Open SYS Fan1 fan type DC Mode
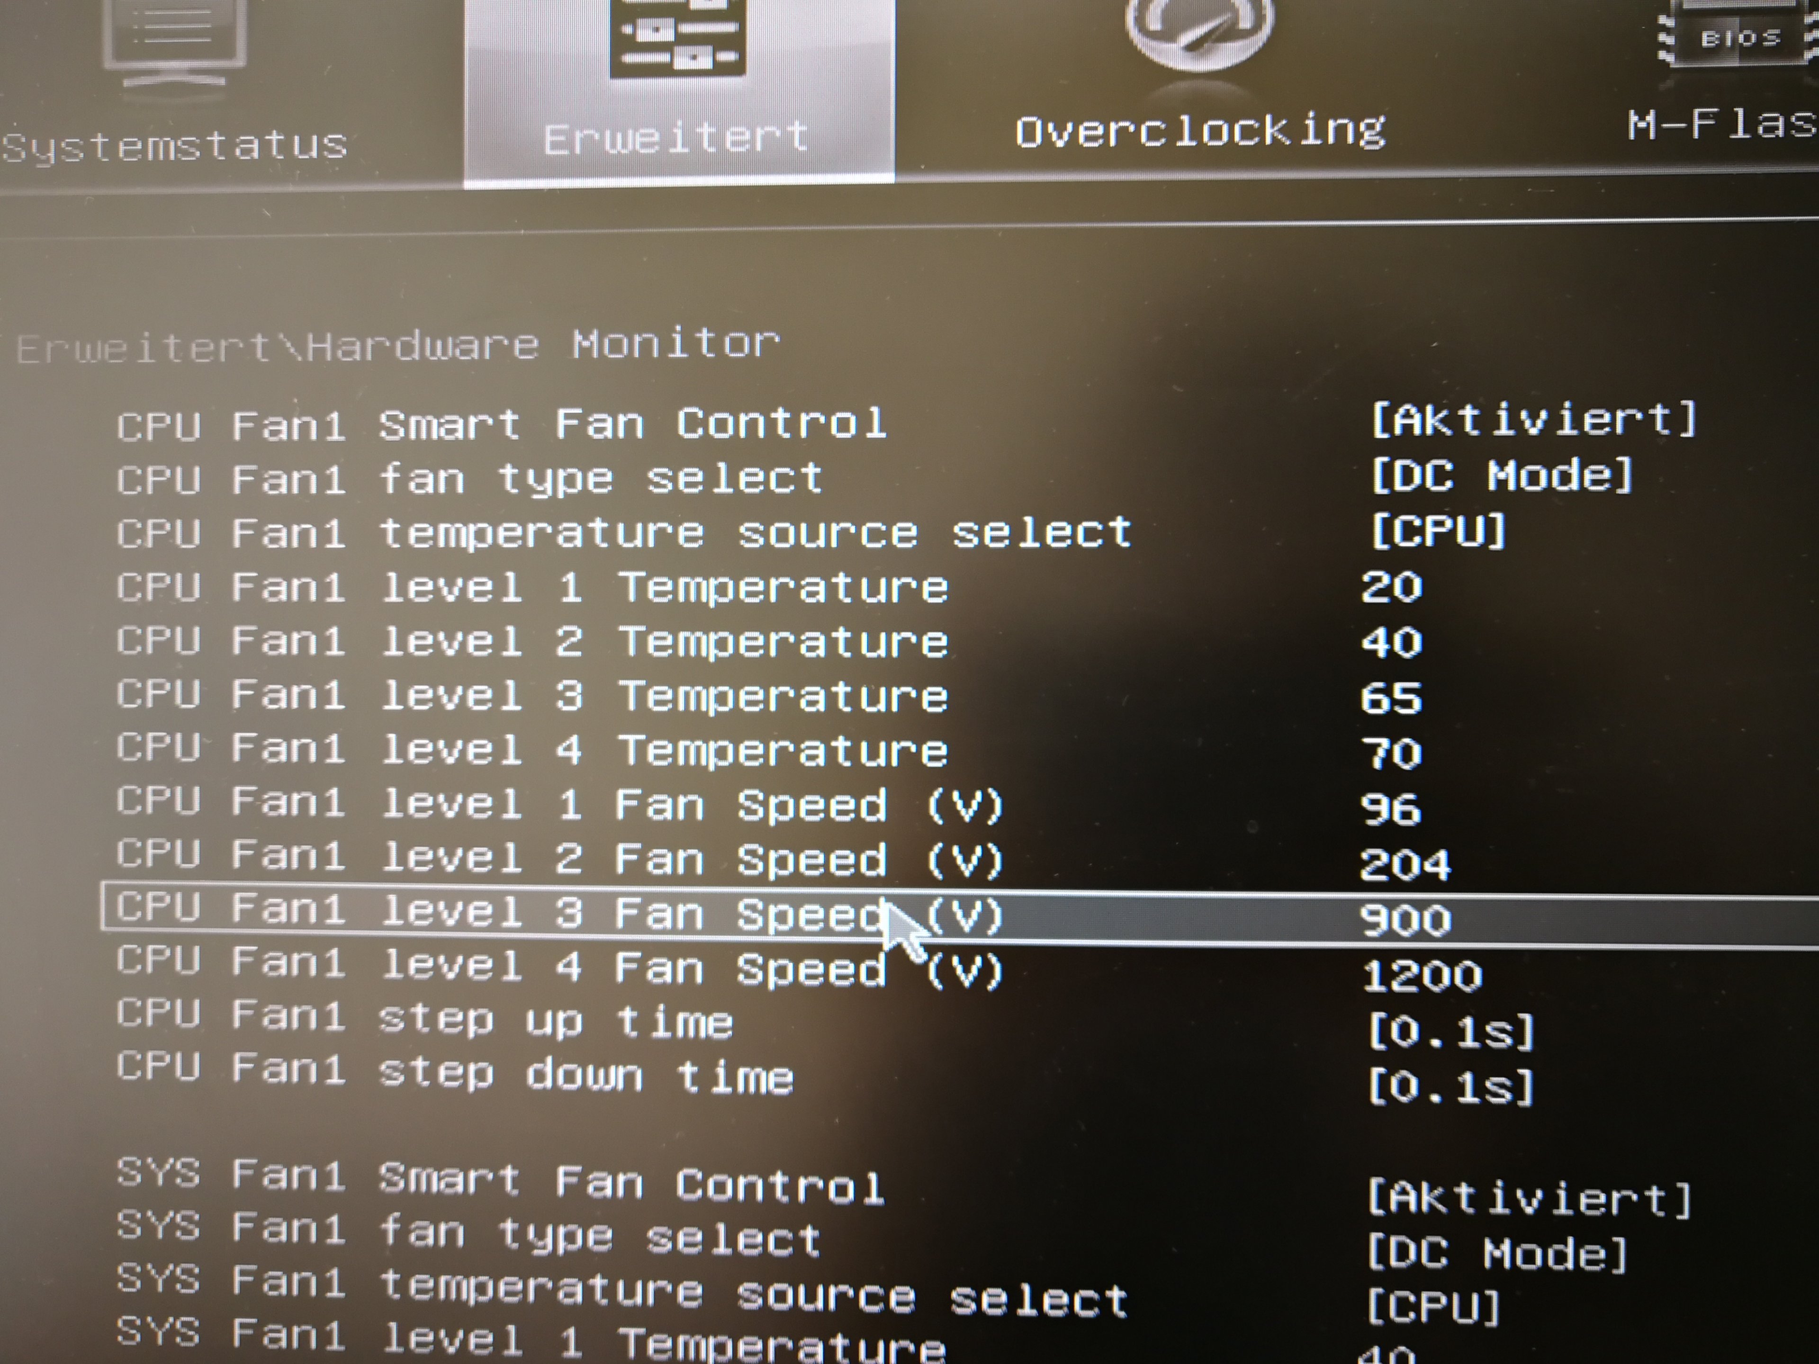1819x1364 pixels. tap(1496, 1253)
